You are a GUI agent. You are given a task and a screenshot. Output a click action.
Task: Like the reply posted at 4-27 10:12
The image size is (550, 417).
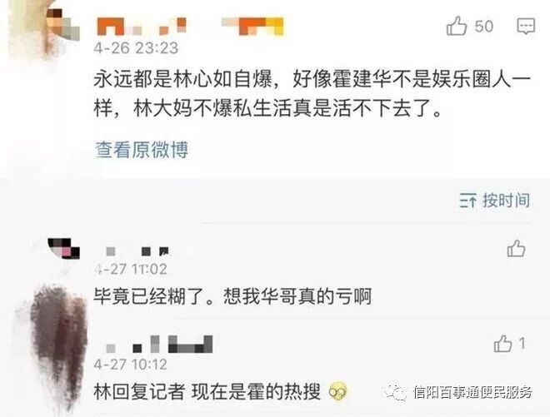(502, 344)
